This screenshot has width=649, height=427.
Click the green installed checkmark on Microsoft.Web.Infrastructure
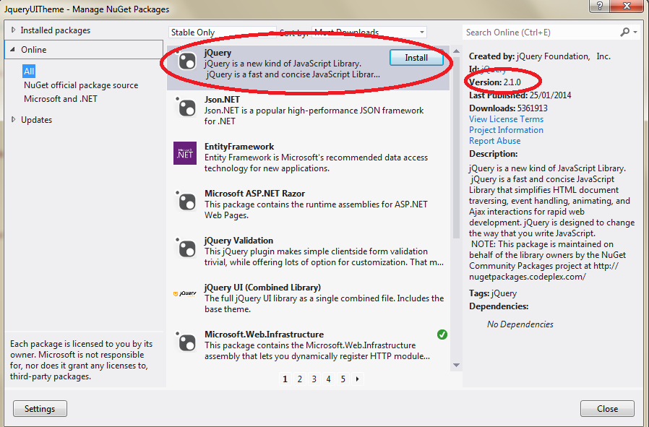coord(440,335)
